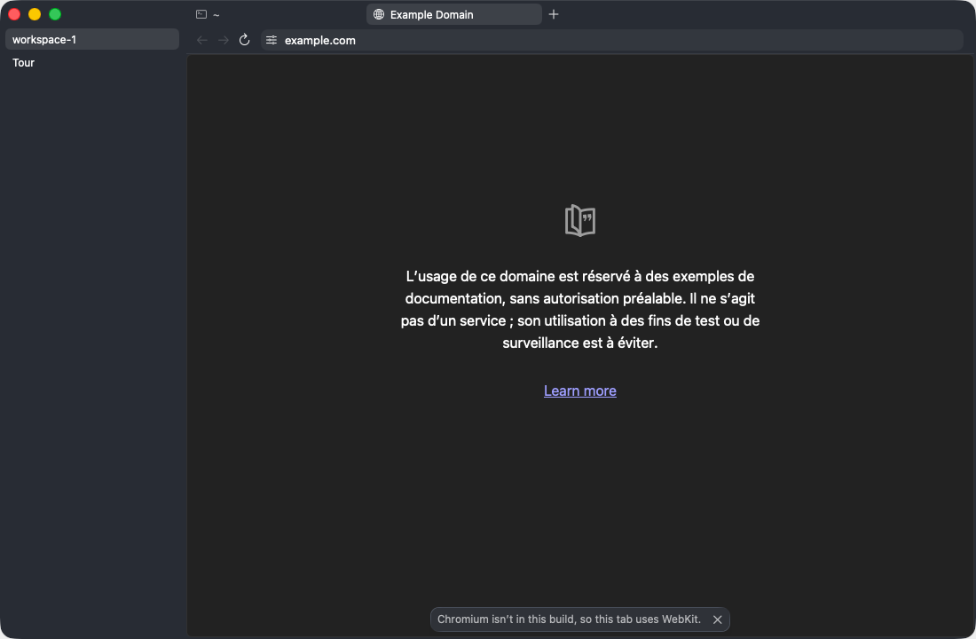Click the globe icon on Example Domain tab

[379, 14]
